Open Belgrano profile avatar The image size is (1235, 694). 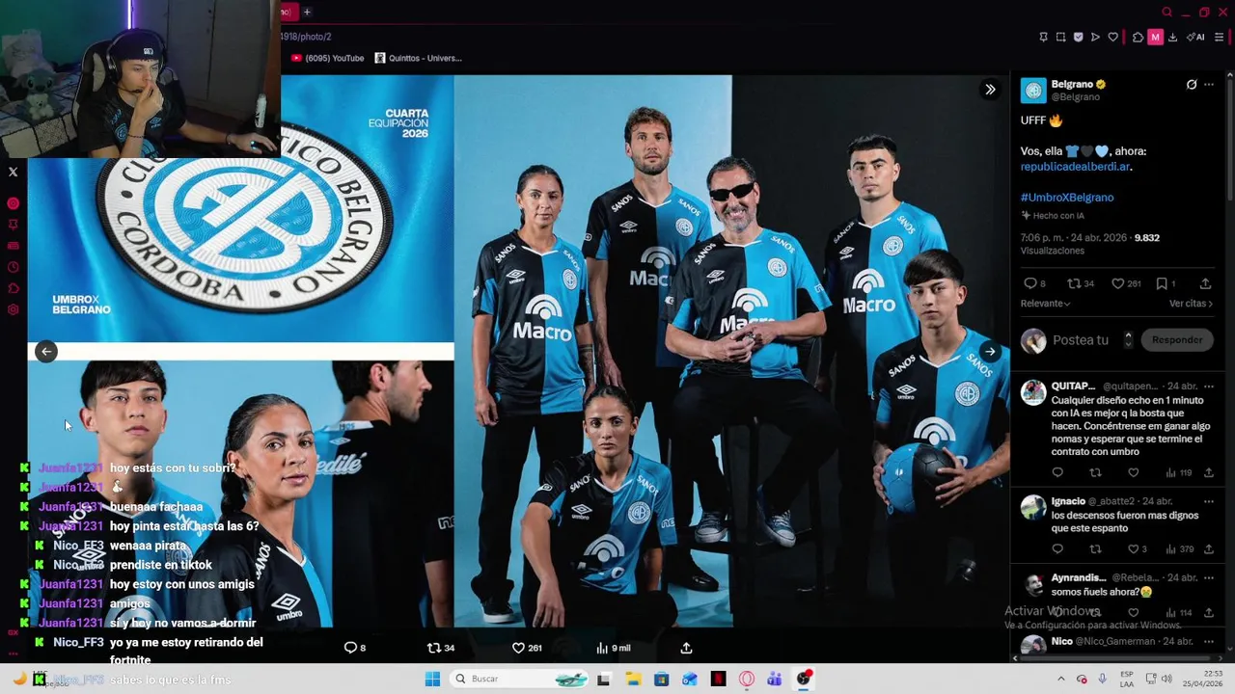[x=1033, y=91]
